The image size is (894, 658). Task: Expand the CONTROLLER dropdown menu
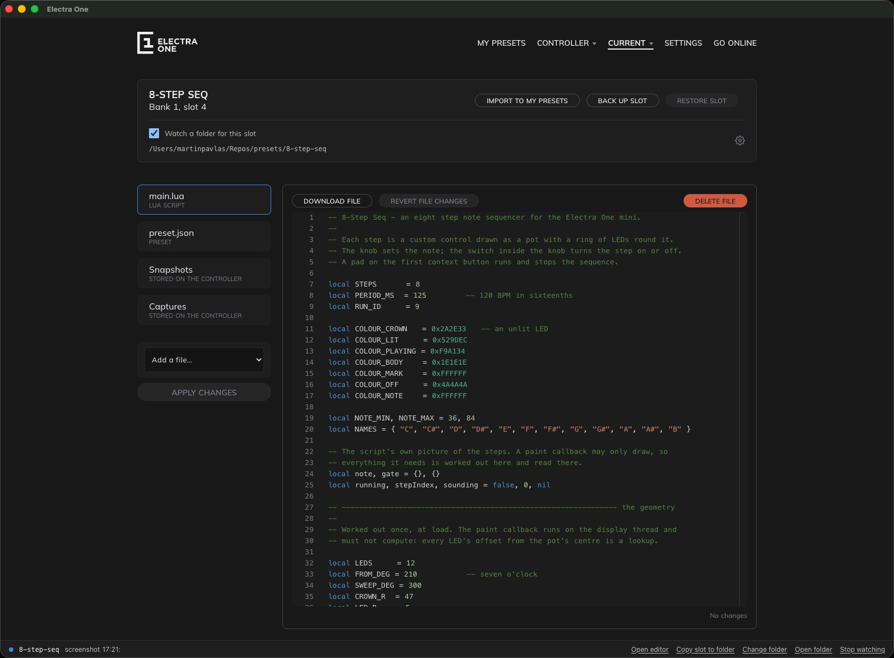tap(566, 43)
